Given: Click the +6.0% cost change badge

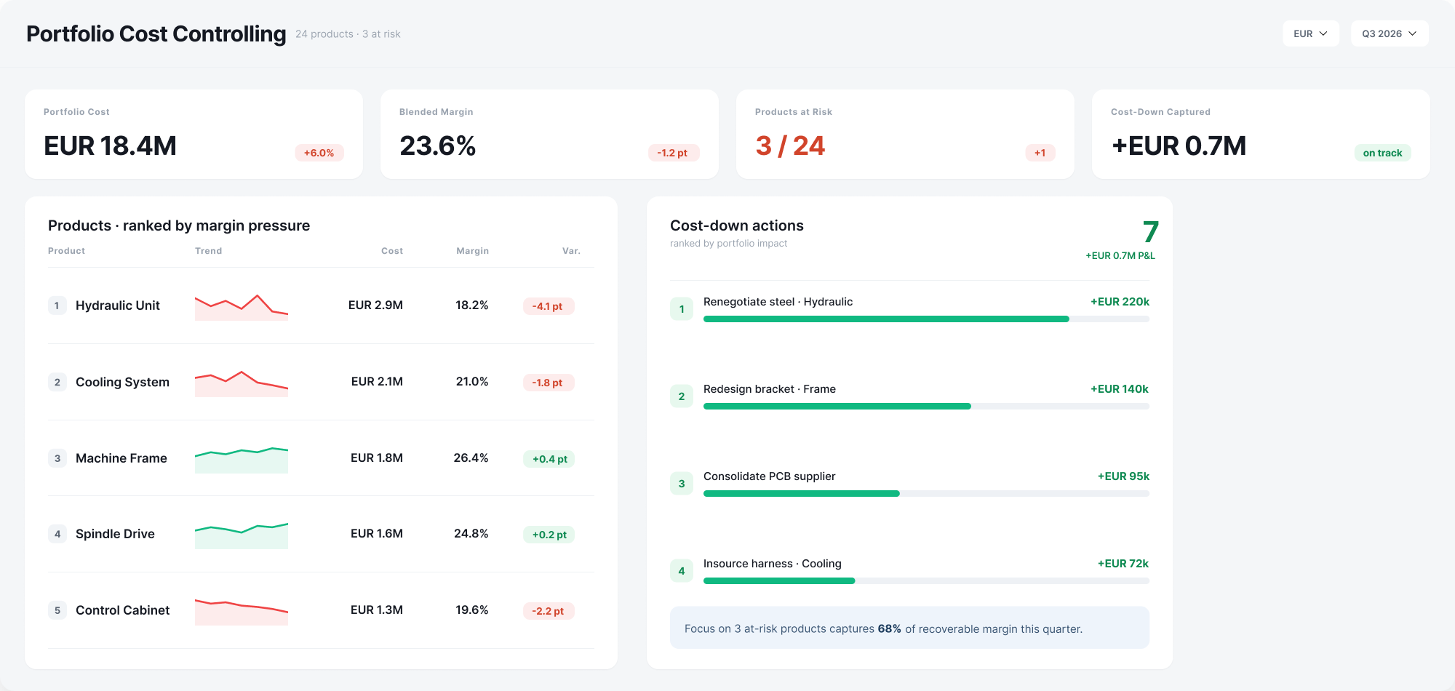Looking at the screenshot, I should 319,153.
